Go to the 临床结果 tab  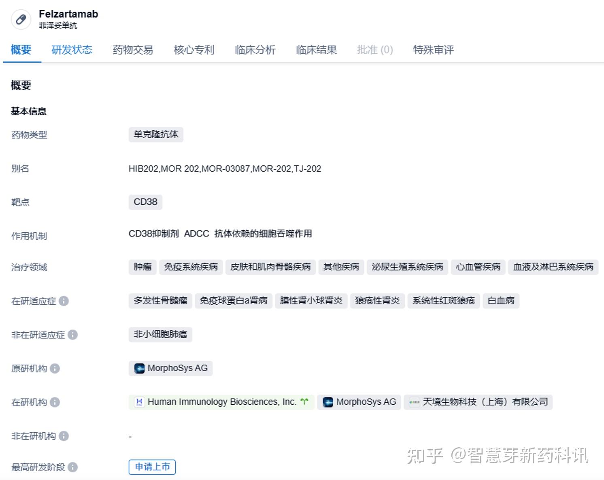[x=316, y=50]
